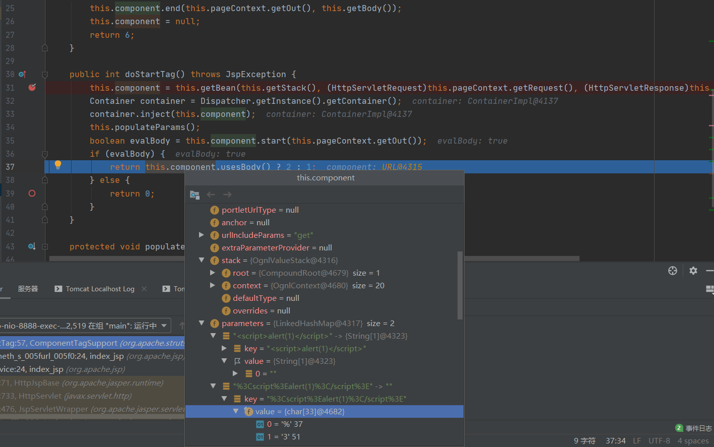The height and width of the screenshot is (447, 714).
Task: Open the 事件日志 event log
Action: 693,428
